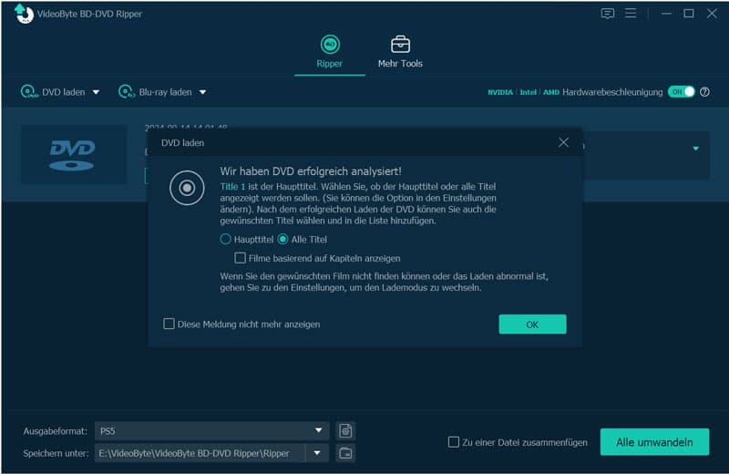
Task: Click the DVD thumbnail
Action: [x=74, y=154]
